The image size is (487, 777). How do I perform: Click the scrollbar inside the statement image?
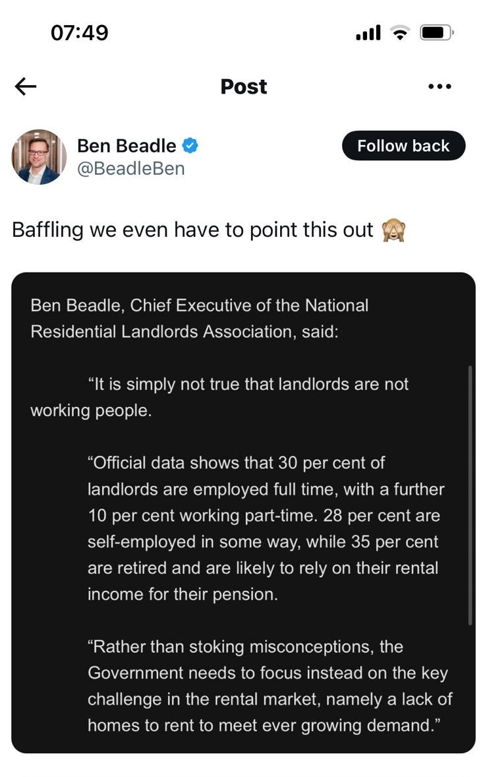coord(470,495)
